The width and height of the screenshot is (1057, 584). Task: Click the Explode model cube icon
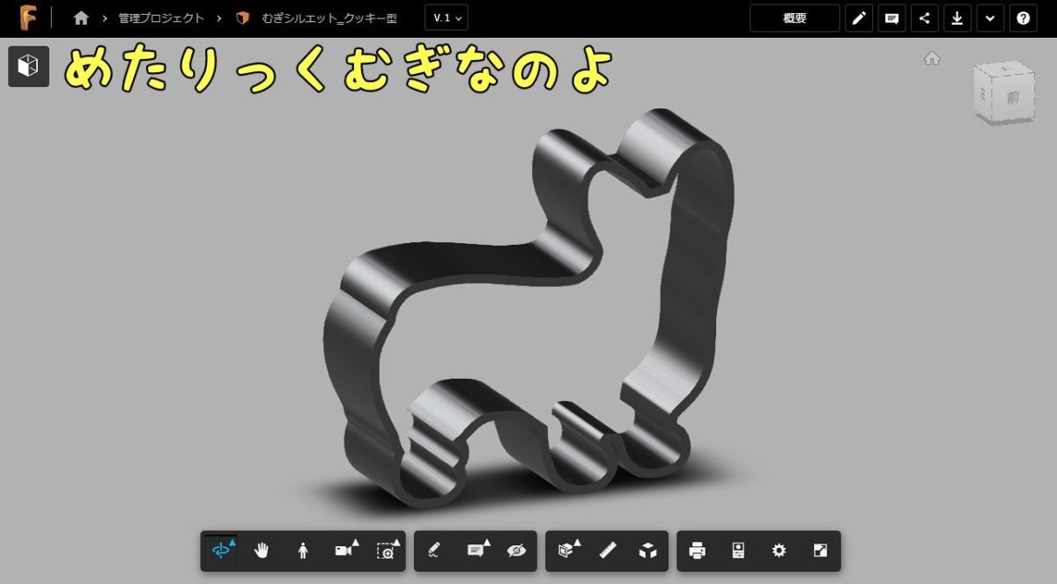[648, 551]
